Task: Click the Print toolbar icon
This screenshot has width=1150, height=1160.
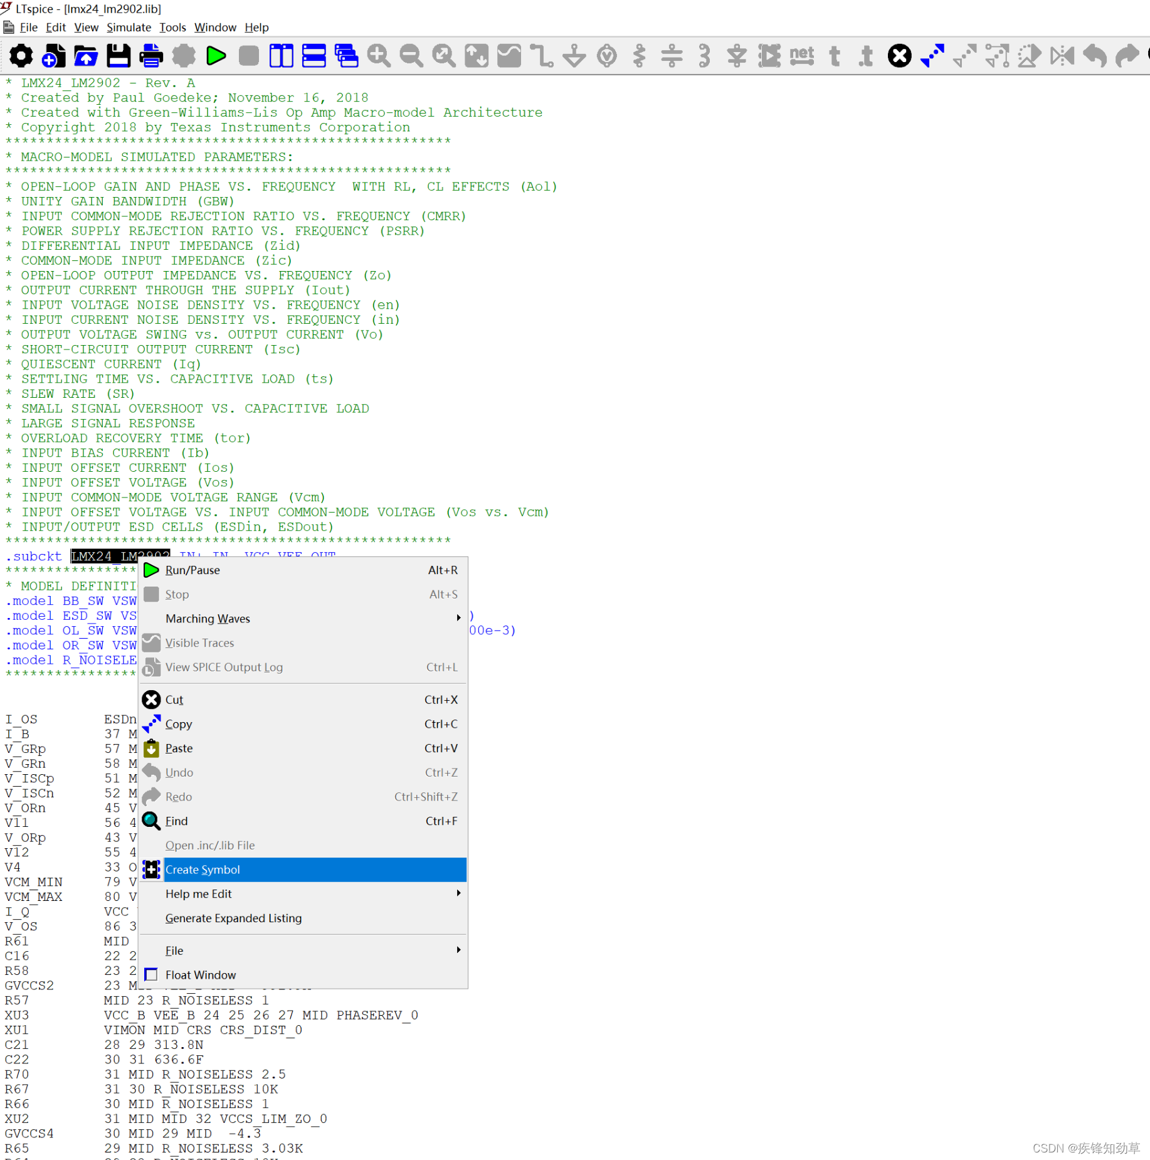Action: pyautogui.click(x=151, y=56)
